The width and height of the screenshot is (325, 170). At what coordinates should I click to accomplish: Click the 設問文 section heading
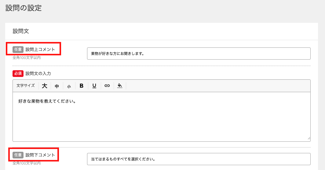point(21,31)
